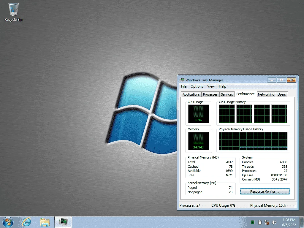Minimize the Task Manager window
The height and width of the screenshot is (228, 304).
(x=272, y=80)
